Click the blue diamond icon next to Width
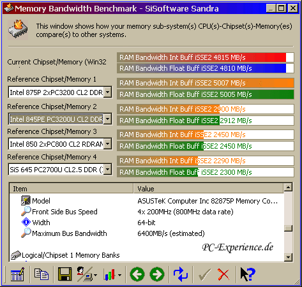Viewport: 302px width, 287px height. pyautogui.click(x=26, y=222)
